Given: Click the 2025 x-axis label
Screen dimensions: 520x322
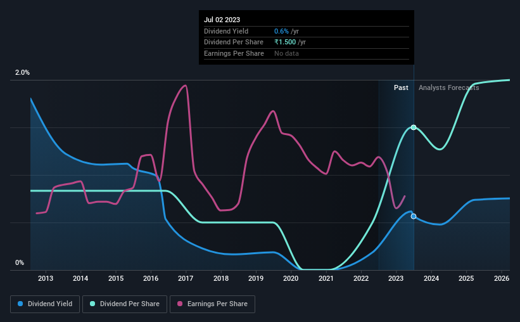Looking at the screenshot, I should (x=466, y=278).
